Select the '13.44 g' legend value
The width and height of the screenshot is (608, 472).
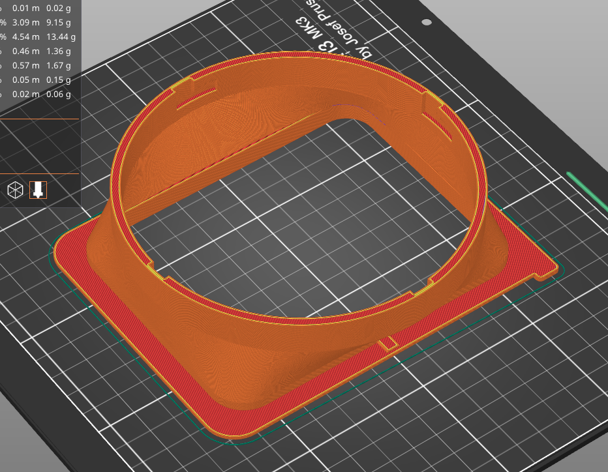[61, 37]
